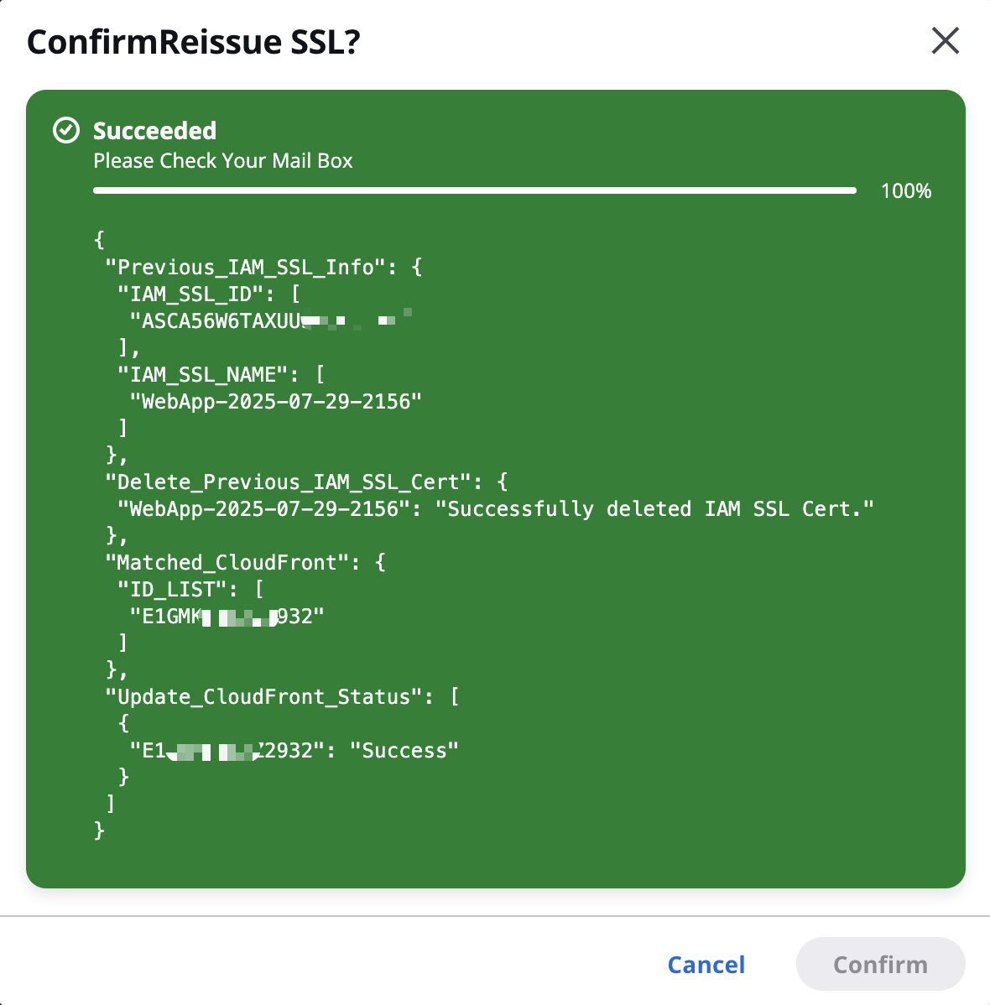990x1005 pixels.
Task: Click "Please Check Your Mail Box" message
Action: tap(223, 160)
